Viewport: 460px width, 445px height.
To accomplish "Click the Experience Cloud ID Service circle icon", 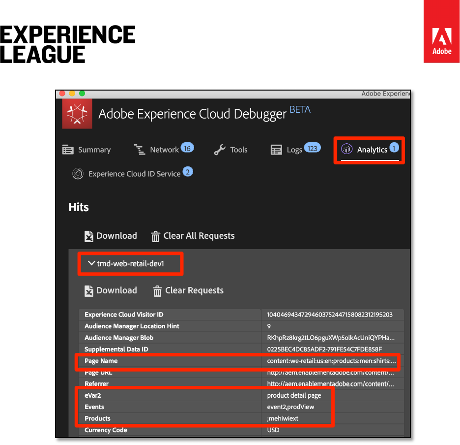I will point(78,174).
